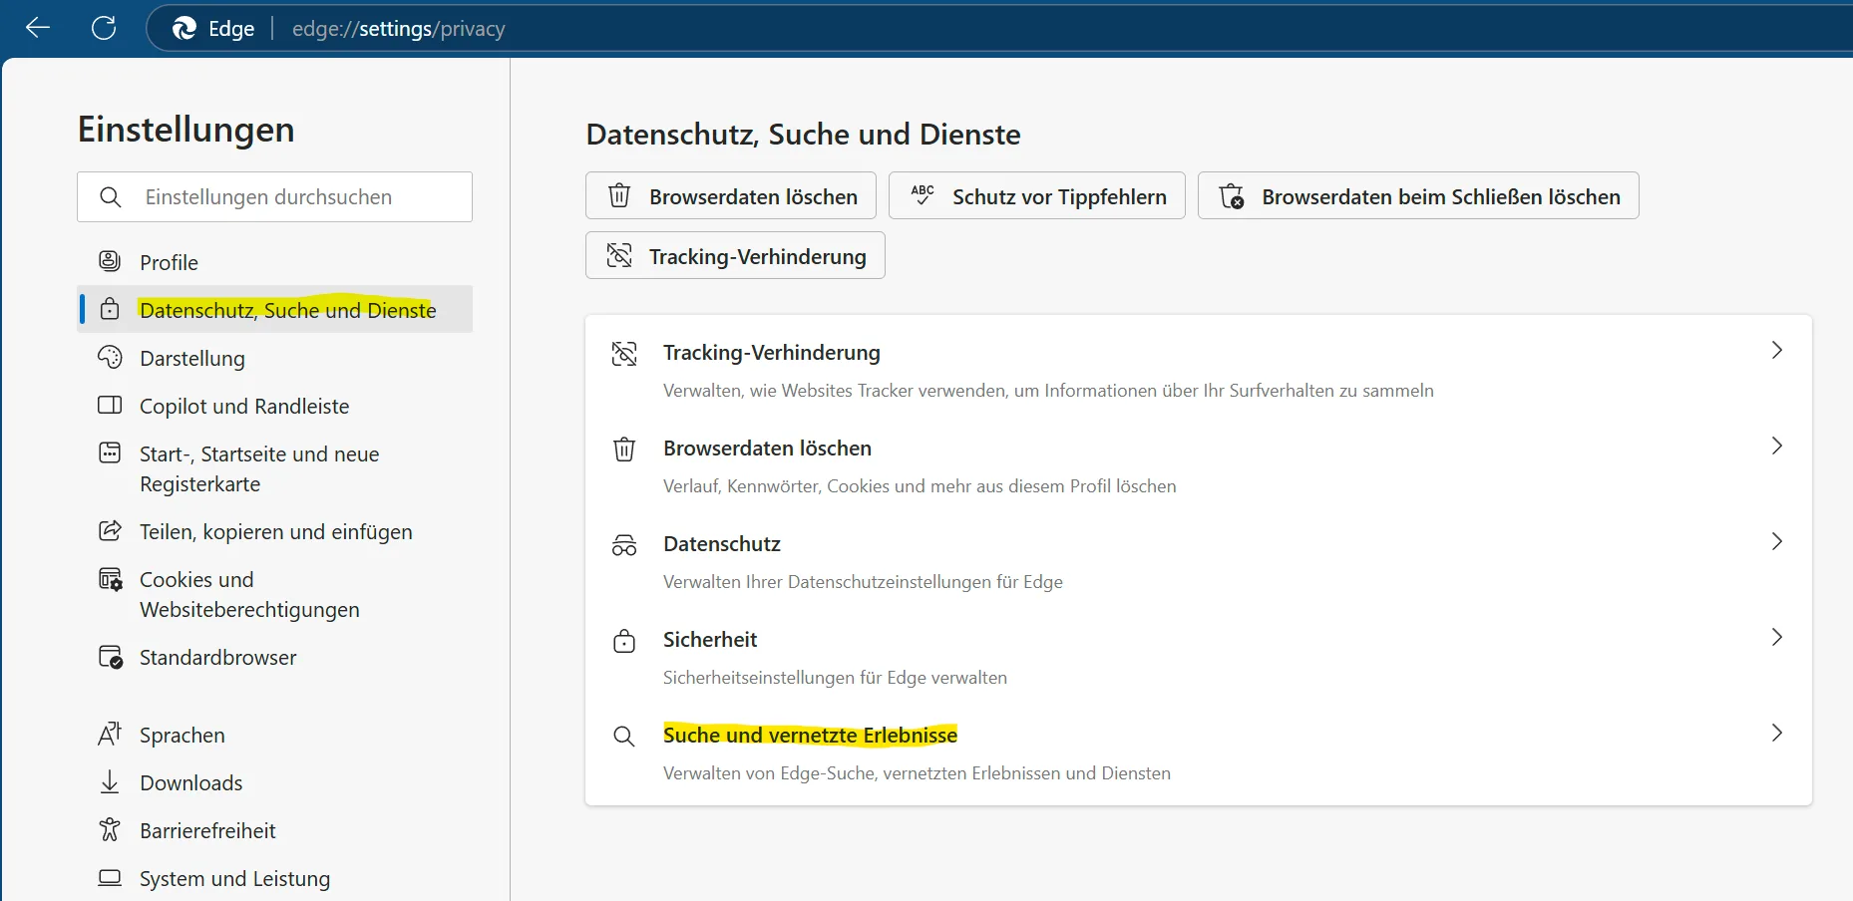The height and width of the screenshot is (901, 1853).
Task: Switch to Teilen, kopieren und einfügen section
Action: (274, 531)
